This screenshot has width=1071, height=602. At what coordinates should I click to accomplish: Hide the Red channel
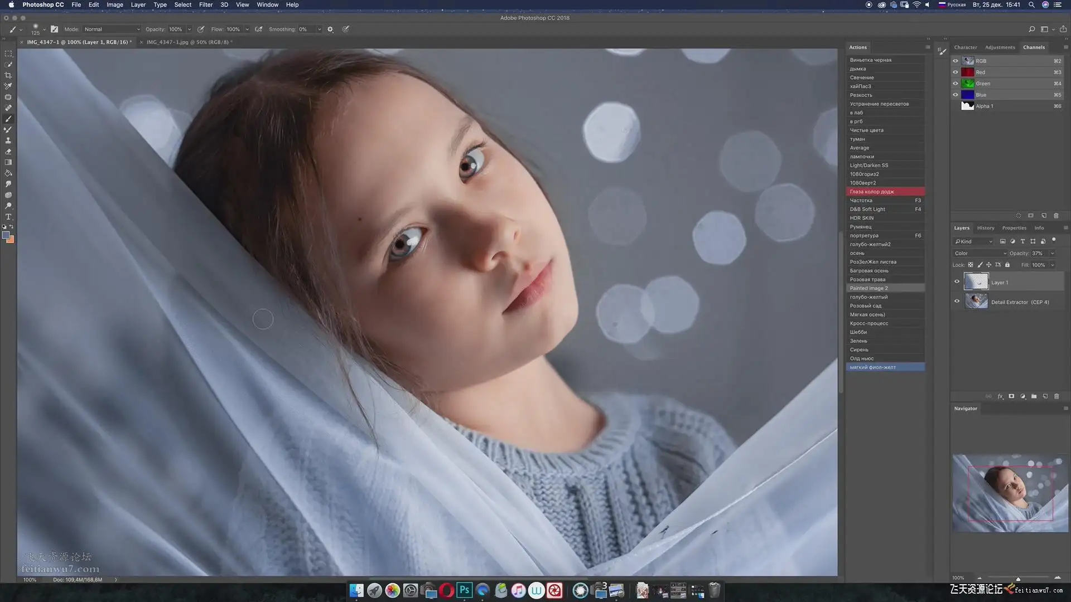[x=956, y=72]
